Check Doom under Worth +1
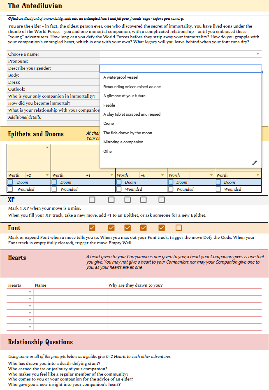 (x=54, y=182)
